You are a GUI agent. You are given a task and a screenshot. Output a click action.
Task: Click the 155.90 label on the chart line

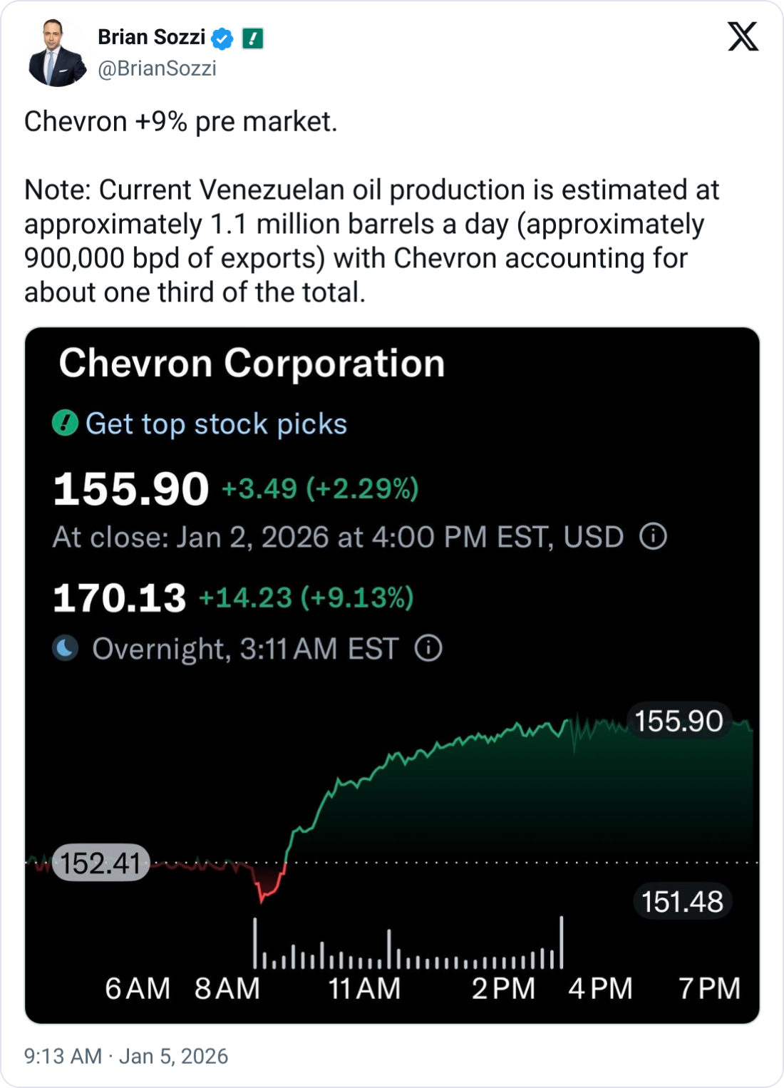[679, 721]
